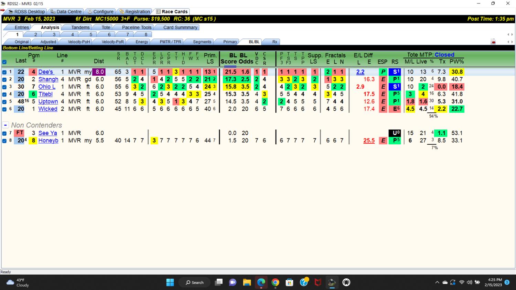Click the battery status tray icon
Screen dimensions: 516x290
click(477, 282)
